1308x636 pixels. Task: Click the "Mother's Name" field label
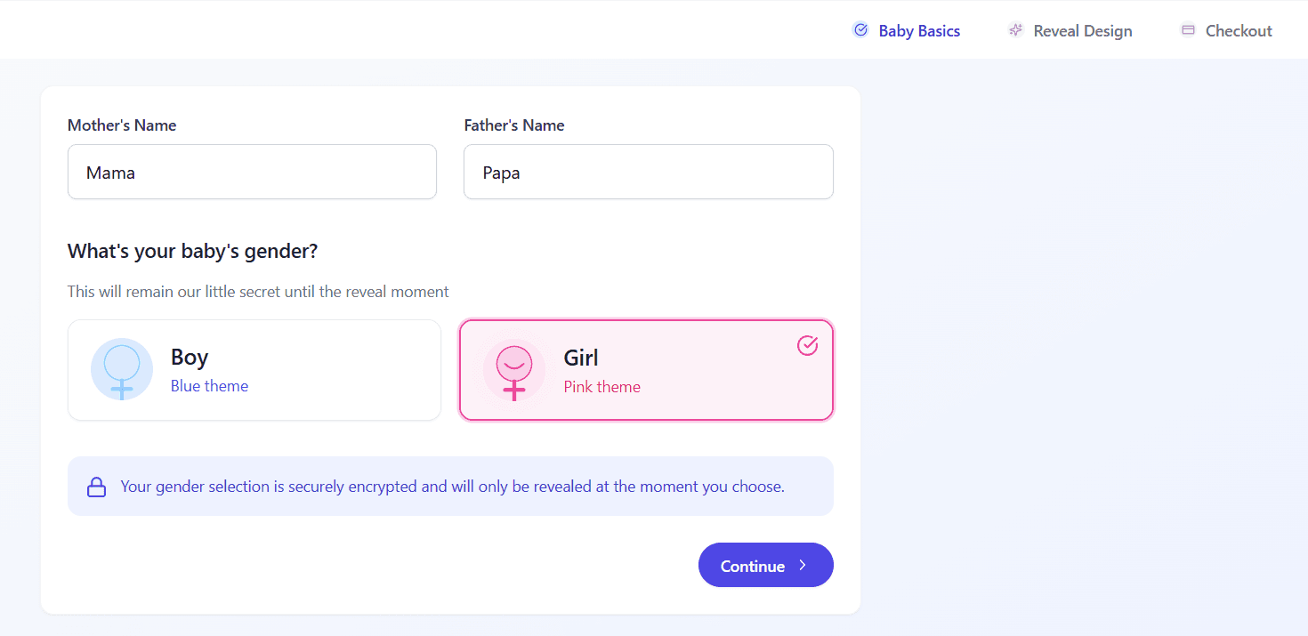[x=122, y=125]
